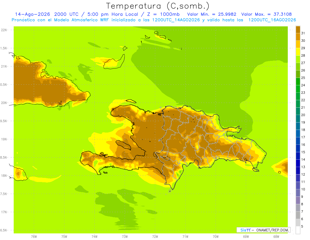
Task: Pick the legend swatch between 10 and 11
Action: click(298, 185)
